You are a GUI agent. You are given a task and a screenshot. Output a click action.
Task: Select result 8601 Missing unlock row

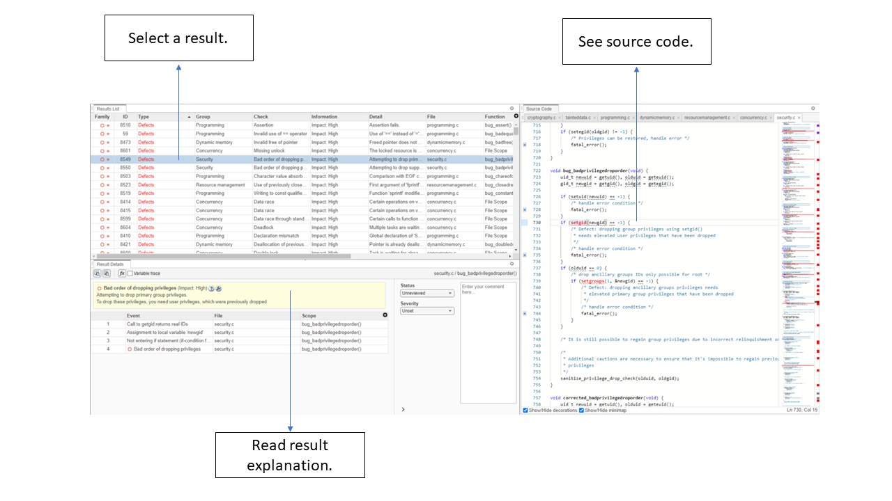click(x=279, y=151)
